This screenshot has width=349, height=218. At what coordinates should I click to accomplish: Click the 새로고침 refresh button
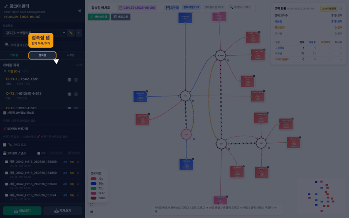pos(120,17)
